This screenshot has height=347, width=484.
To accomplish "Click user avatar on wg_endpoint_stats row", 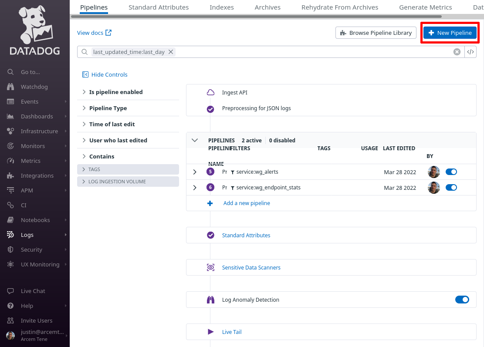I will point(434,188).
